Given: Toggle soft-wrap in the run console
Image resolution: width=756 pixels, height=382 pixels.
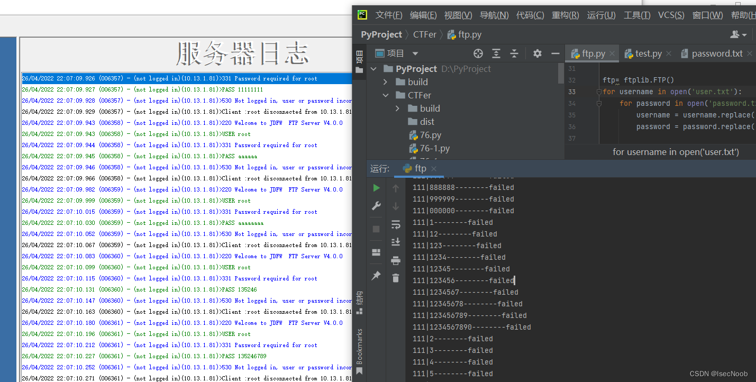Looking at the screenshot, I should click(396, 225).
